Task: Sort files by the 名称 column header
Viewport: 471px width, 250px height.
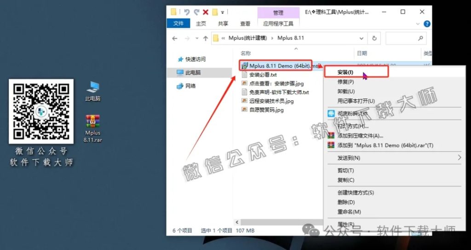Action: click(246, 53)
